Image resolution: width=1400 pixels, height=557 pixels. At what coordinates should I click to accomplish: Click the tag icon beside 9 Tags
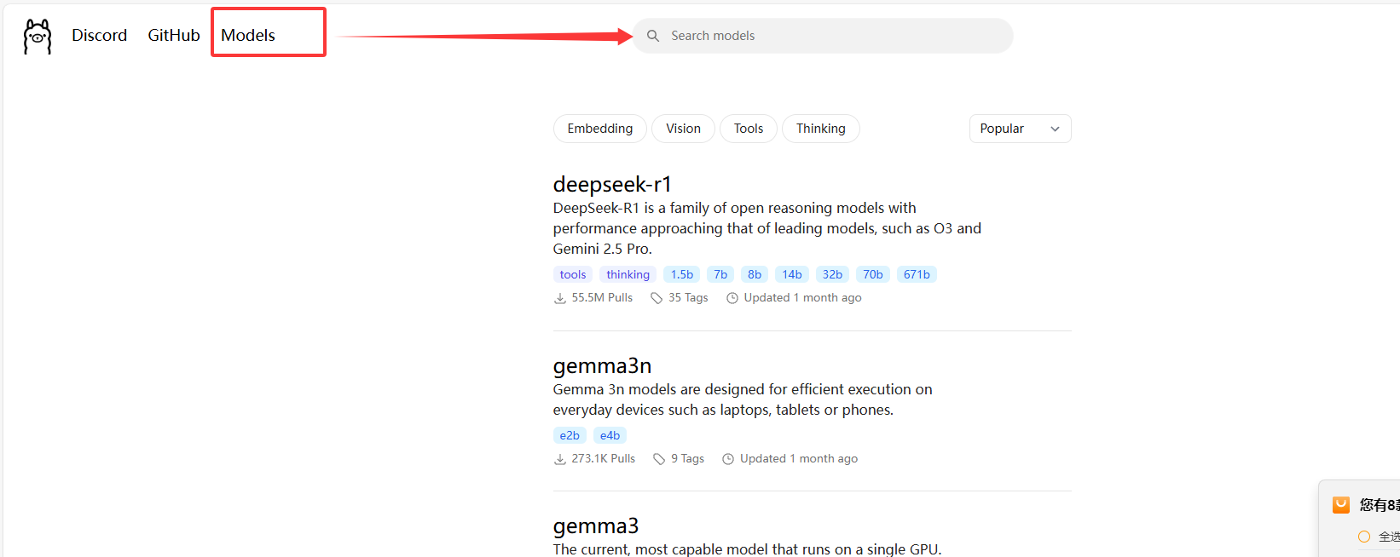click(x=659, y=459)
